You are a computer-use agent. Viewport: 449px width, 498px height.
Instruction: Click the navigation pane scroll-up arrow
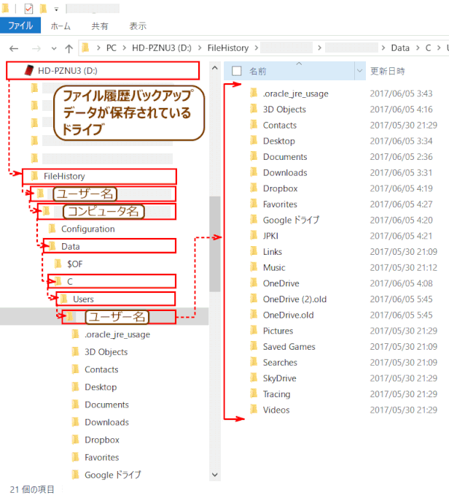215,68
